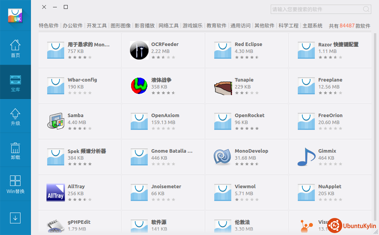379x235 pixels.
Task: Click the 软件源 app title
Action: coord(159,222)
